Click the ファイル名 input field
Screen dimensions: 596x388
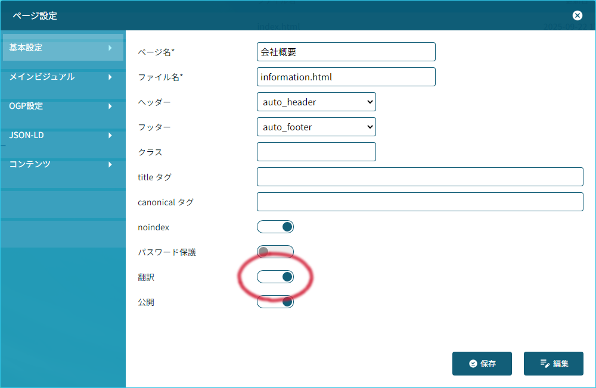point(346,77)
